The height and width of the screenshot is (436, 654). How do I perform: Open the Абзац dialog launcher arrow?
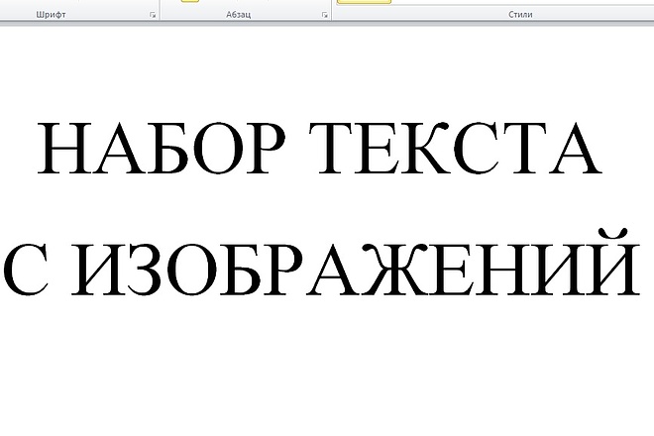(x=324, y=15)
